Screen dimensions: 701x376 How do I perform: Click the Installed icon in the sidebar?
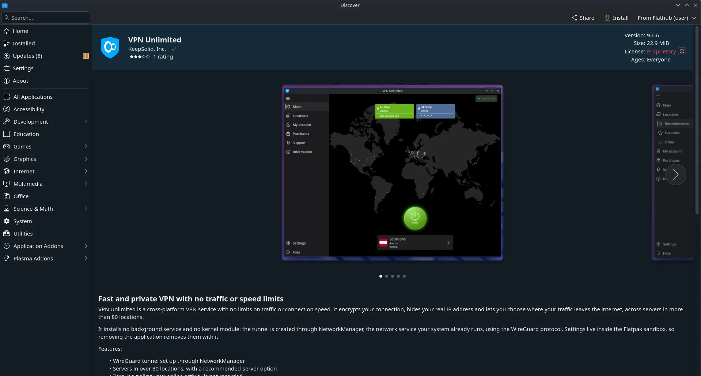(x=7, y=44)
